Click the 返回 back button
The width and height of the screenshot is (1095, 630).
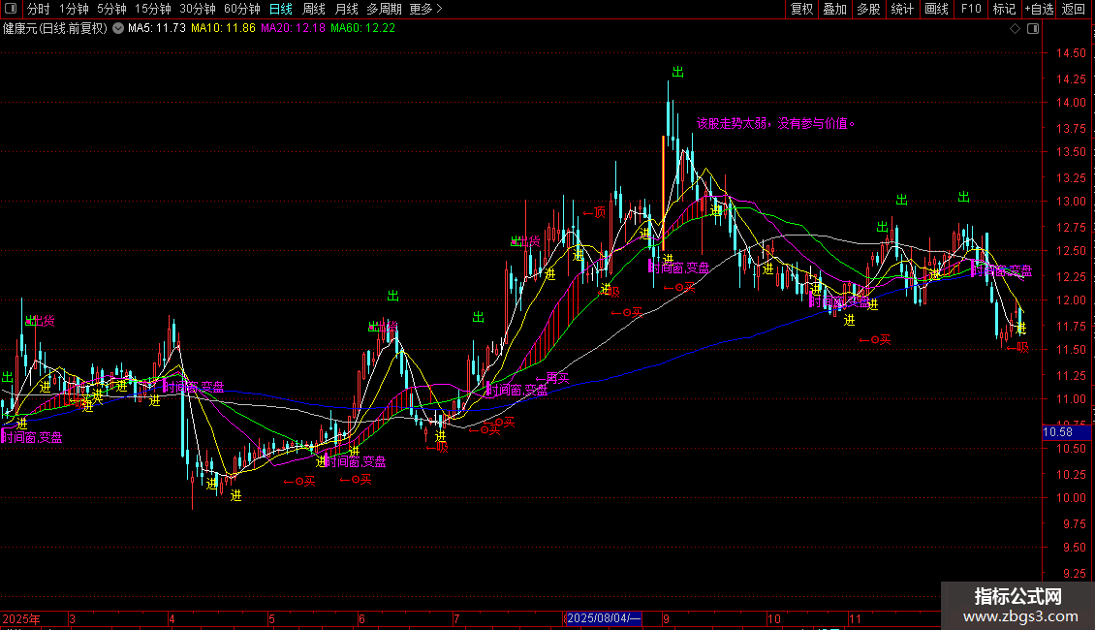tap(1074, 9)
